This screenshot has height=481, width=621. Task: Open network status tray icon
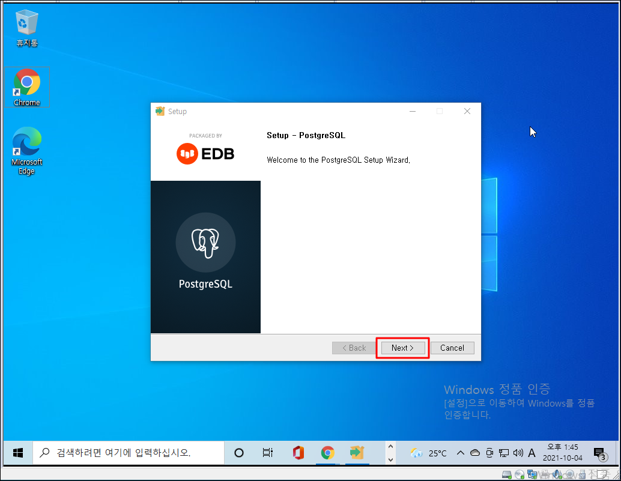coord(504,453)
